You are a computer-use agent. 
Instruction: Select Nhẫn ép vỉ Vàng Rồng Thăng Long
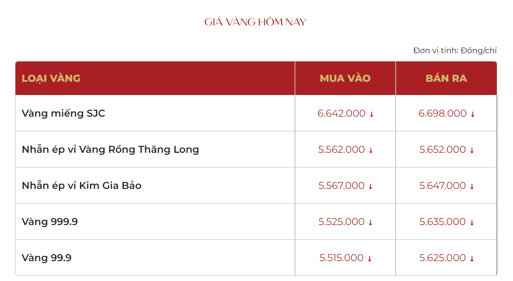[110, 150]
